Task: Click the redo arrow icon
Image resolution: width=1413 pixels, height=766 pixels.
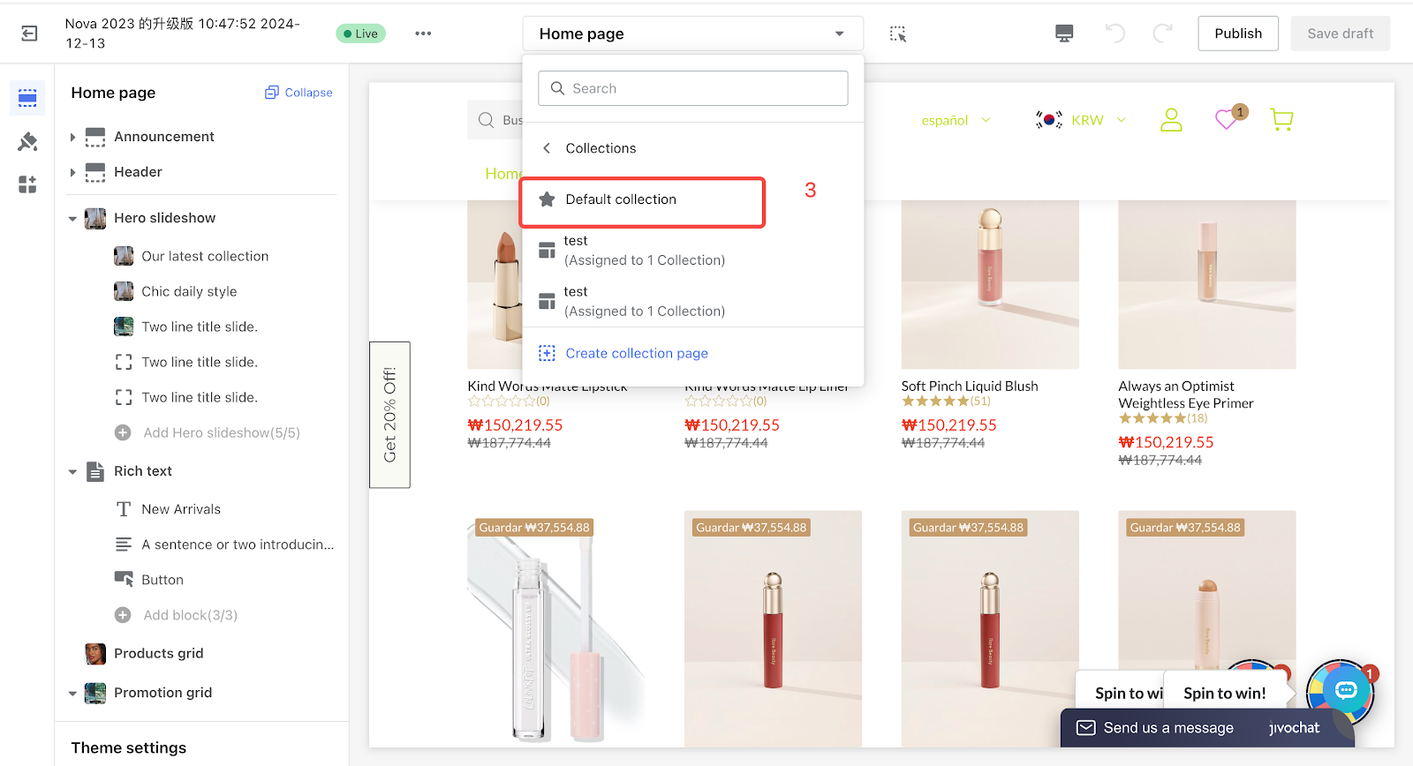Action: [x=1163, y=34]
